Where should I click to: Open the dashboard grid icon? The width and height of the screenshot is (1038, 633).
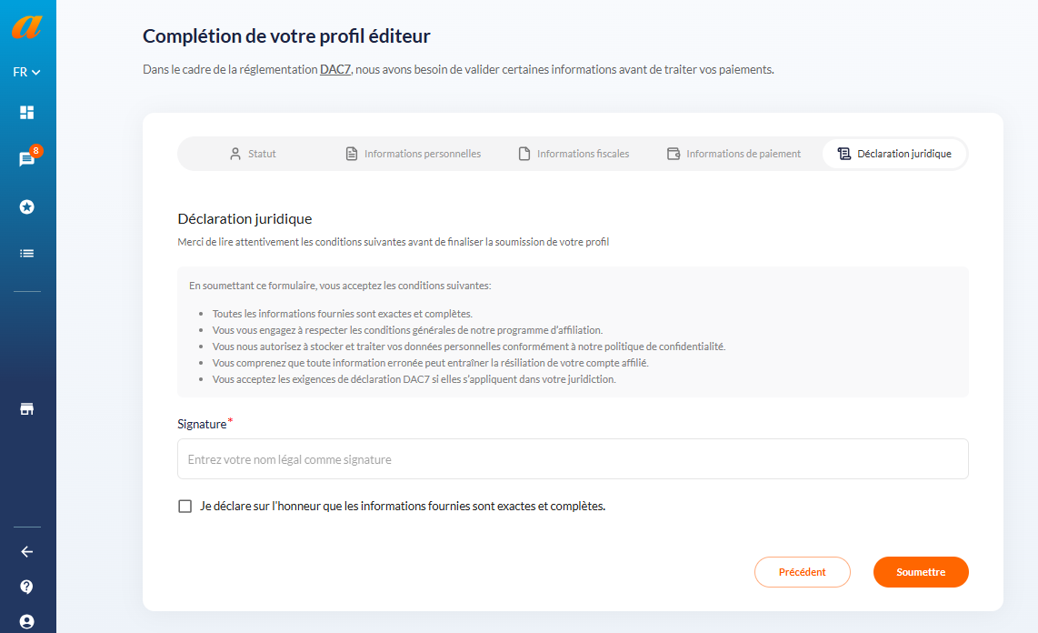point(26,113)
